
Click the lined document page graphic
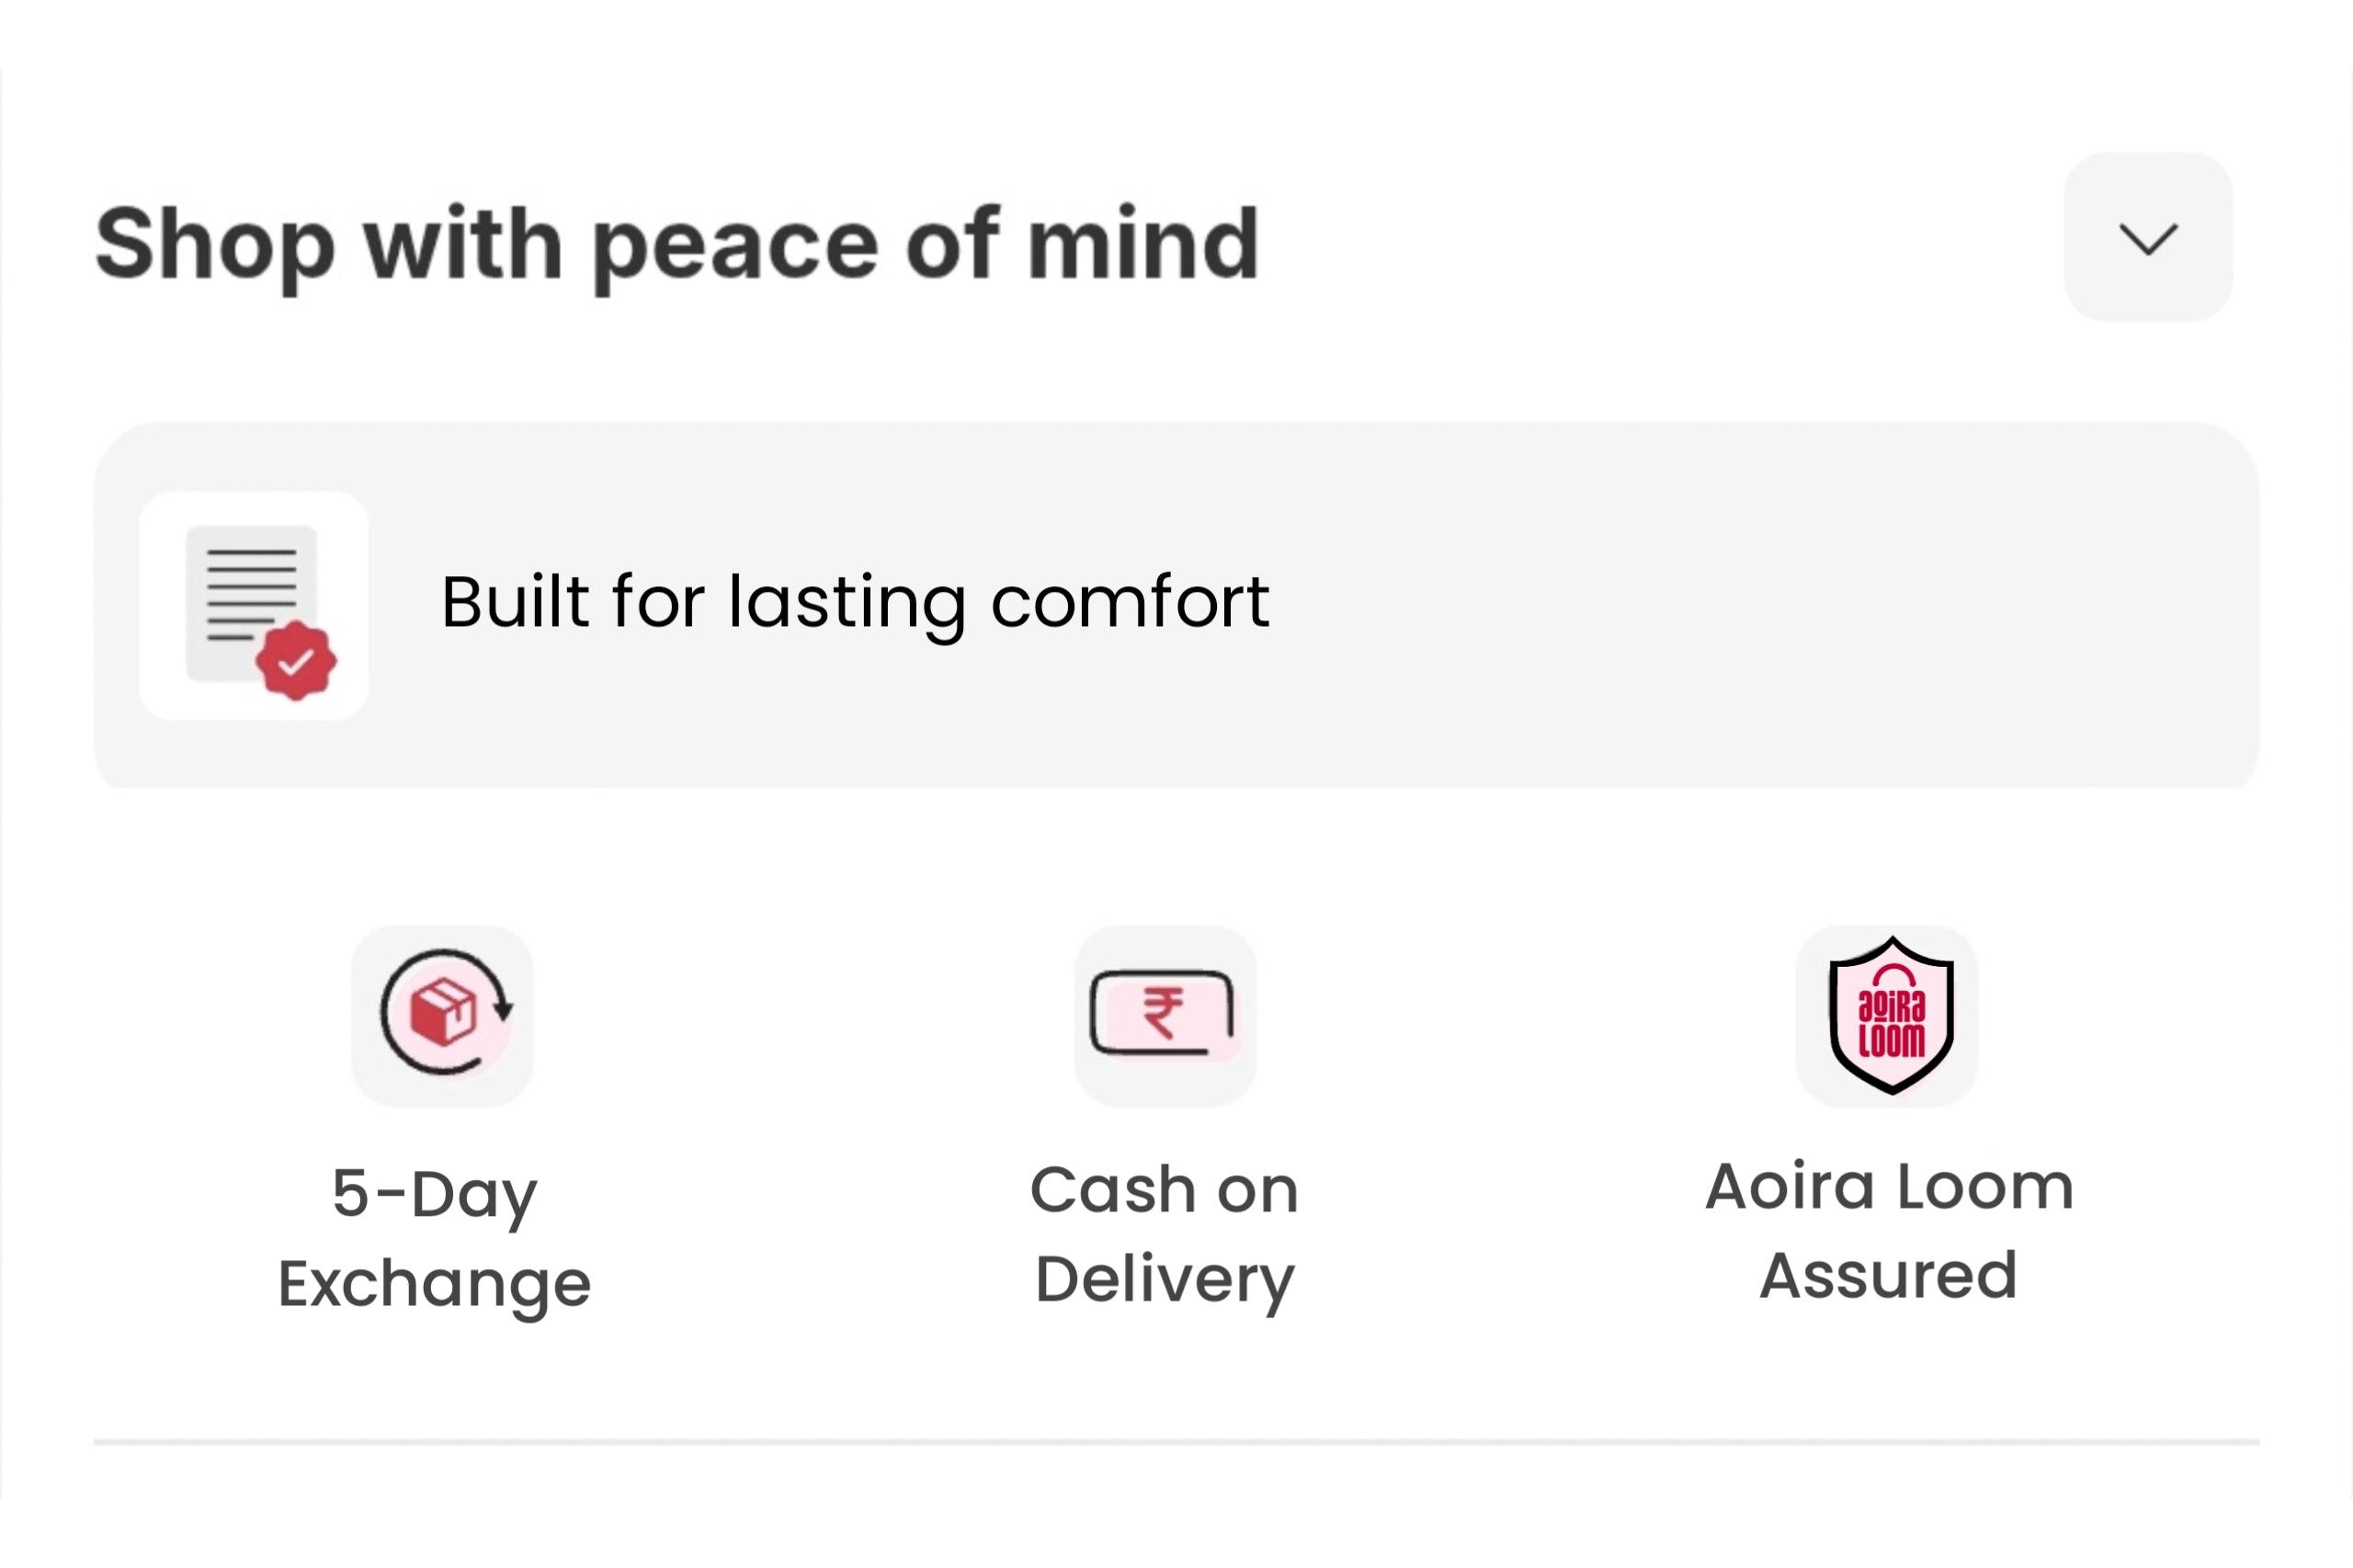pos(251,603)
